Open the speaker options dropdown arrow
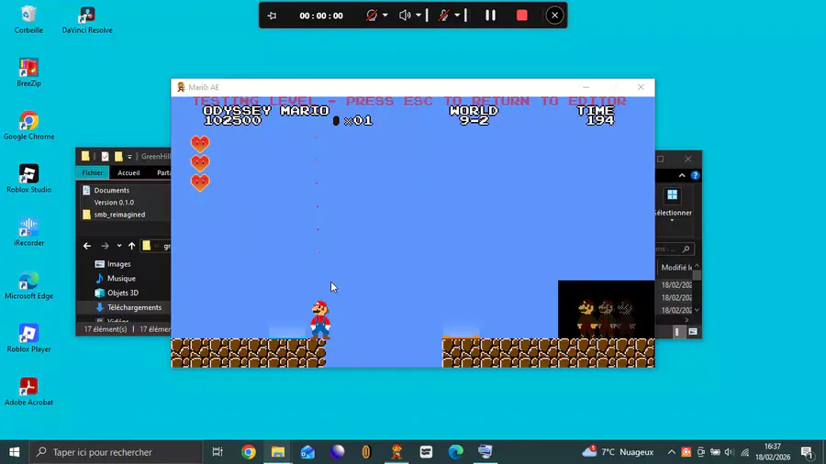This screenshot has height=464, width=826. (x=419, y=16)
